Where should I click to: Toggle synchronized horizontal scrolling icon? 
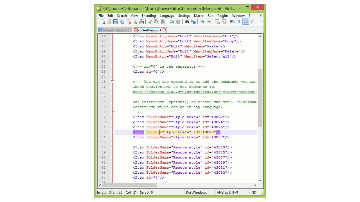(x=224, y=22)
